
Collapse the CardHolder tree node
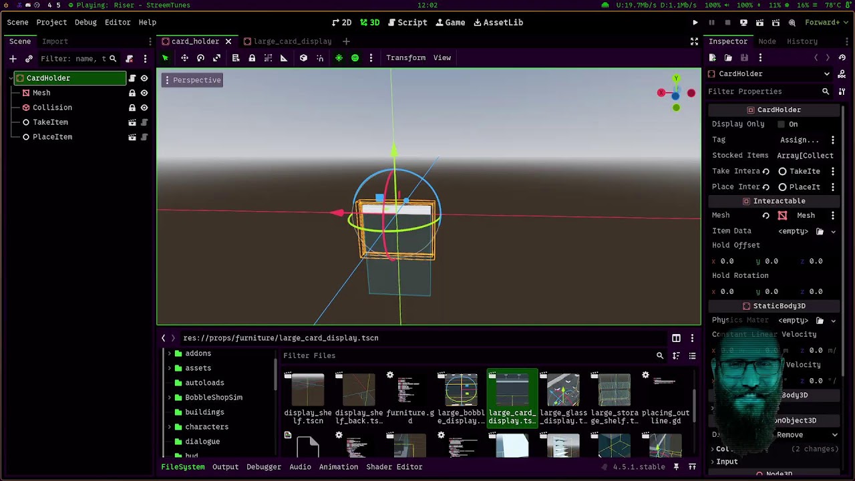tap(11, 78)
